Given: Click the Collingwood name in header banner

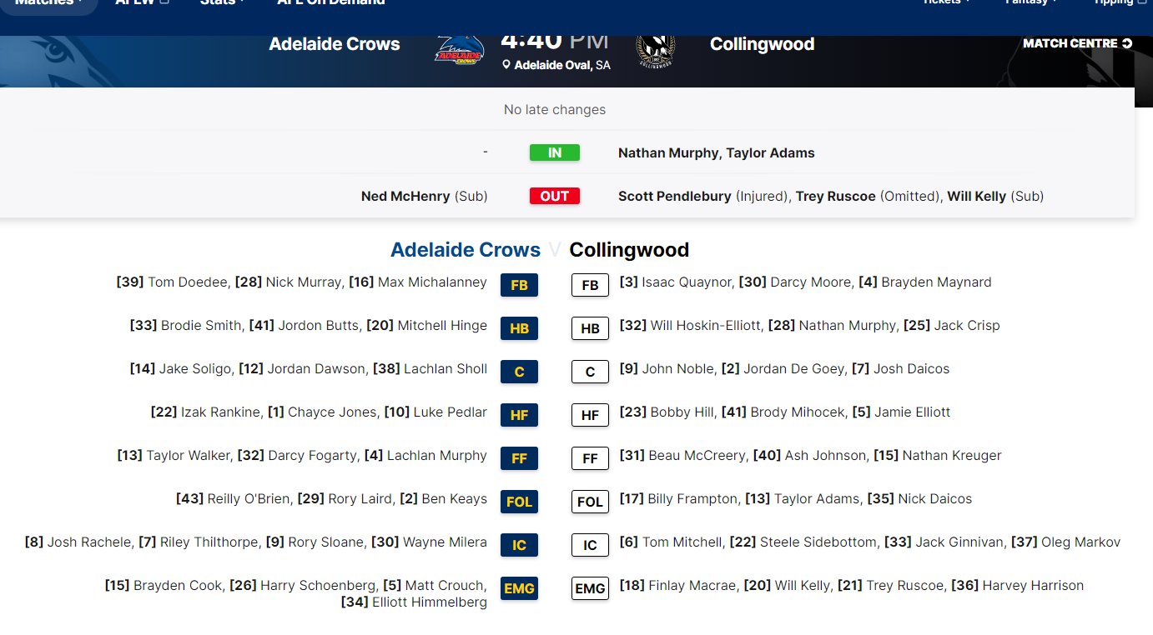Looking at the screenshot, I should point(762,44).
